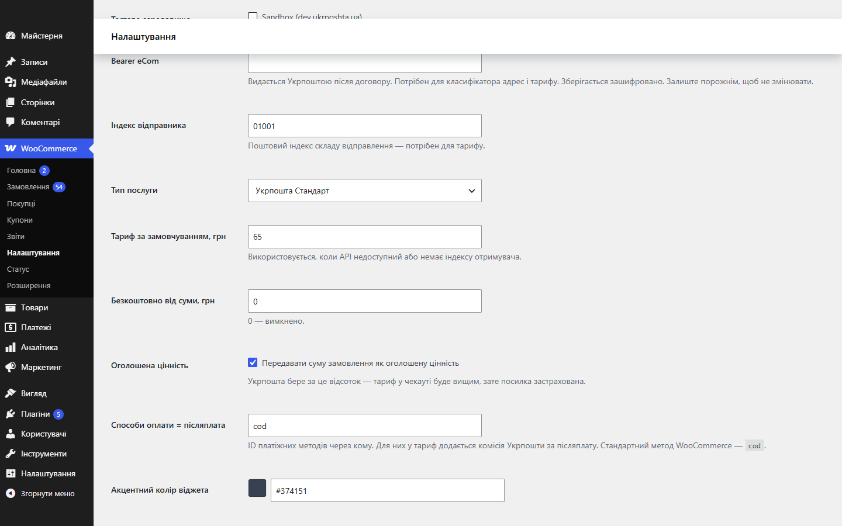Focus the Bearer eCom input field
The image size is (842, 526).
(365, 63)
